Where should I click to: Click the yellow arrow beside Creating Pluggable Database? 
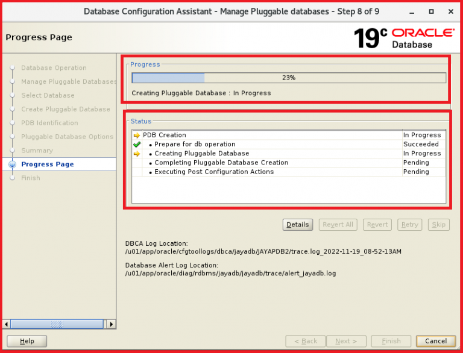(x=136, y=154)
